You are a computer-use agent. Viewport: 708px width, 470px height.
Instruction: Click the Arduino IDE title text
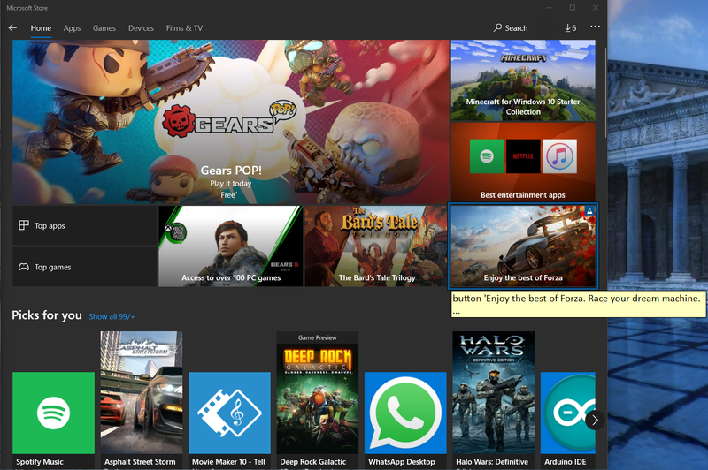[x=565, y=462]
